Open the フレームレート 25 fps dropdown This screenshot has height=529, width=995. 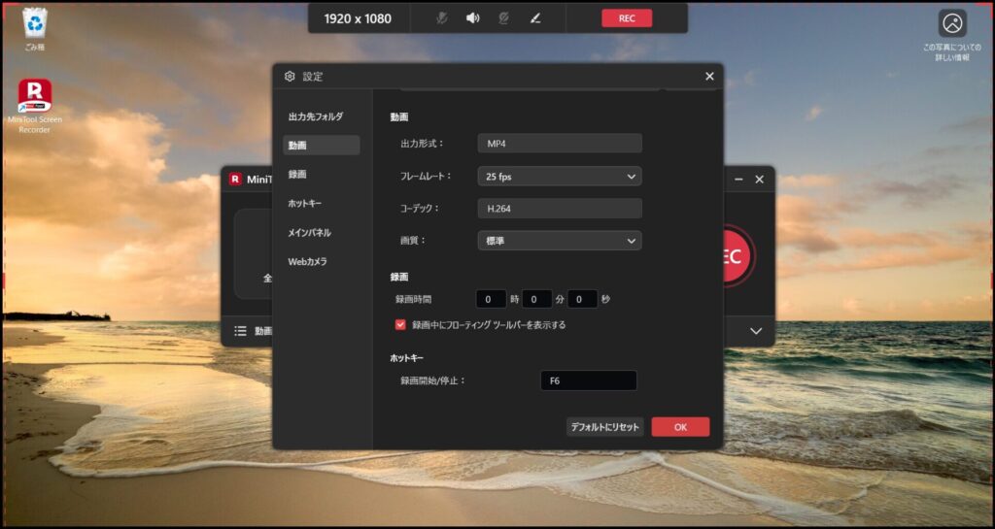[x=559, y=177]
